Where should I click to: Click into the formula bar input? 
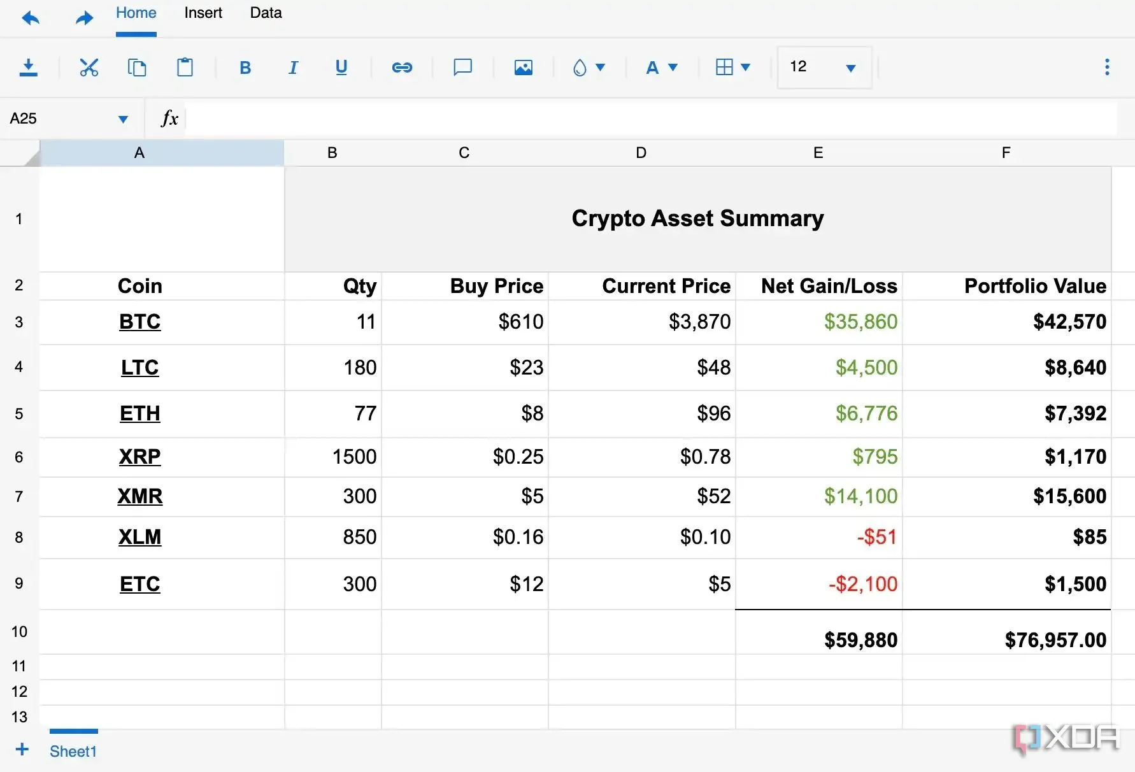[x=651, y=118]
